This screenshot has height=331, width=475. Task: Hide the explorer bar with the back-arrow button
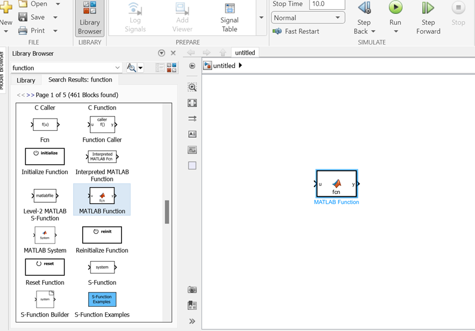(192, 66)
